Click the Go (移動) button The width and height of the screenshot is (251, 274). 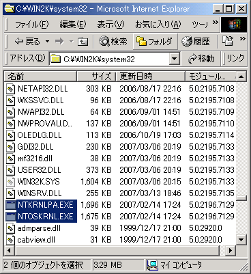(x=201, y=59)
